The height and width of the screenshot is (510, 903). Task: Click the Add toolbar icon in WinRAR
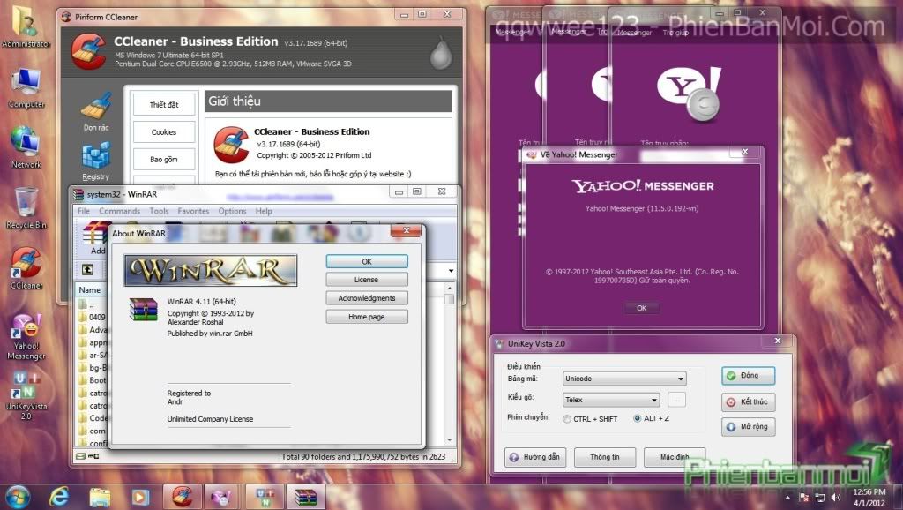tap(95, 238)
